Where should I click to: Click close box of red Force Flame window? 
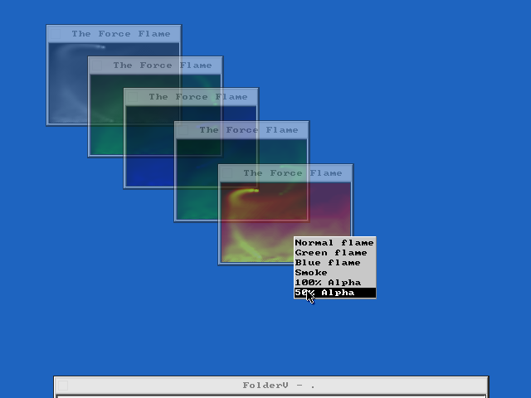[x=227, y=173]
